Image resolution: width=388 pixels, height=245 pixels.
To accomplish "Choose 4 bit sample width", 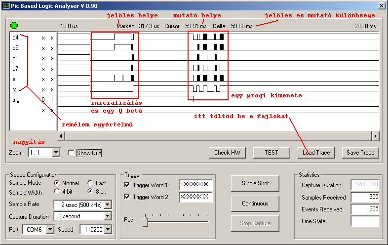I will coord(57,191).
